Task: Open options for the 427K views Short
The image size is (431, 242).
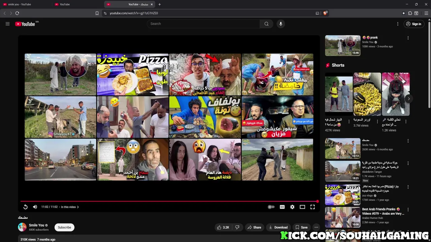Action: (349, 121)
